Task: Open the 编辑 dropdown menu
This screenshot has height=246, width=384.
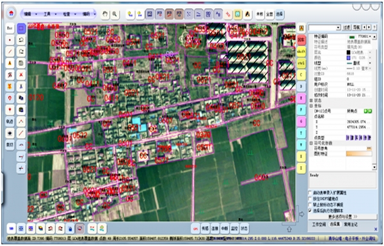Action: tap(30, 14)
